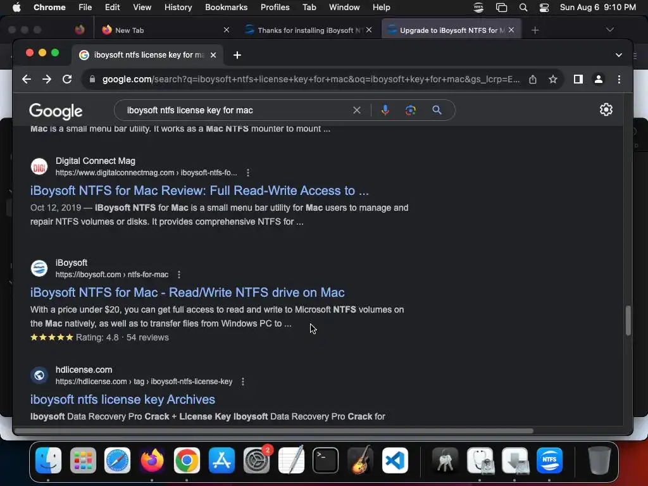The image size is (648, 486).
Task: Clear the Google search box text
Action: coord(357,110)
